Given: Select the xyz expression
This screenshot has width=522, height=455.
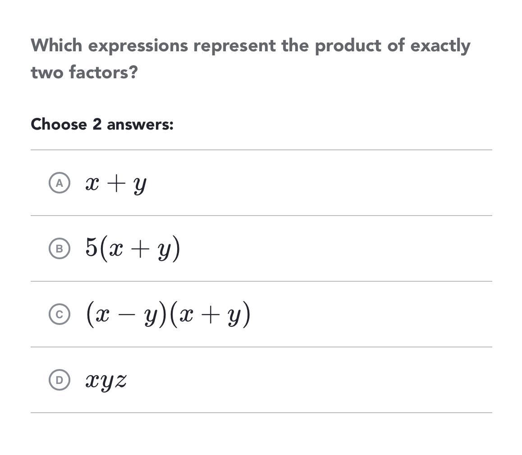Looking at the screenshot, I should [x=106, y=381].
